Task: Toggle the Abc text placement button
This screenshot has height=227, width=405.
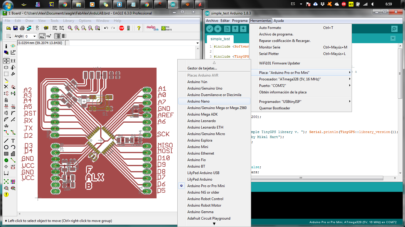Action: coord(42,36)
